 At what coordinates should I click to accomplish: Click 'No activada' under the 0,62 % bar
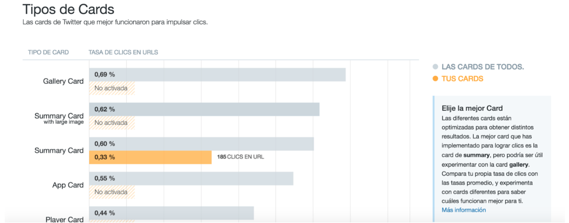click(x=112, y=123)
